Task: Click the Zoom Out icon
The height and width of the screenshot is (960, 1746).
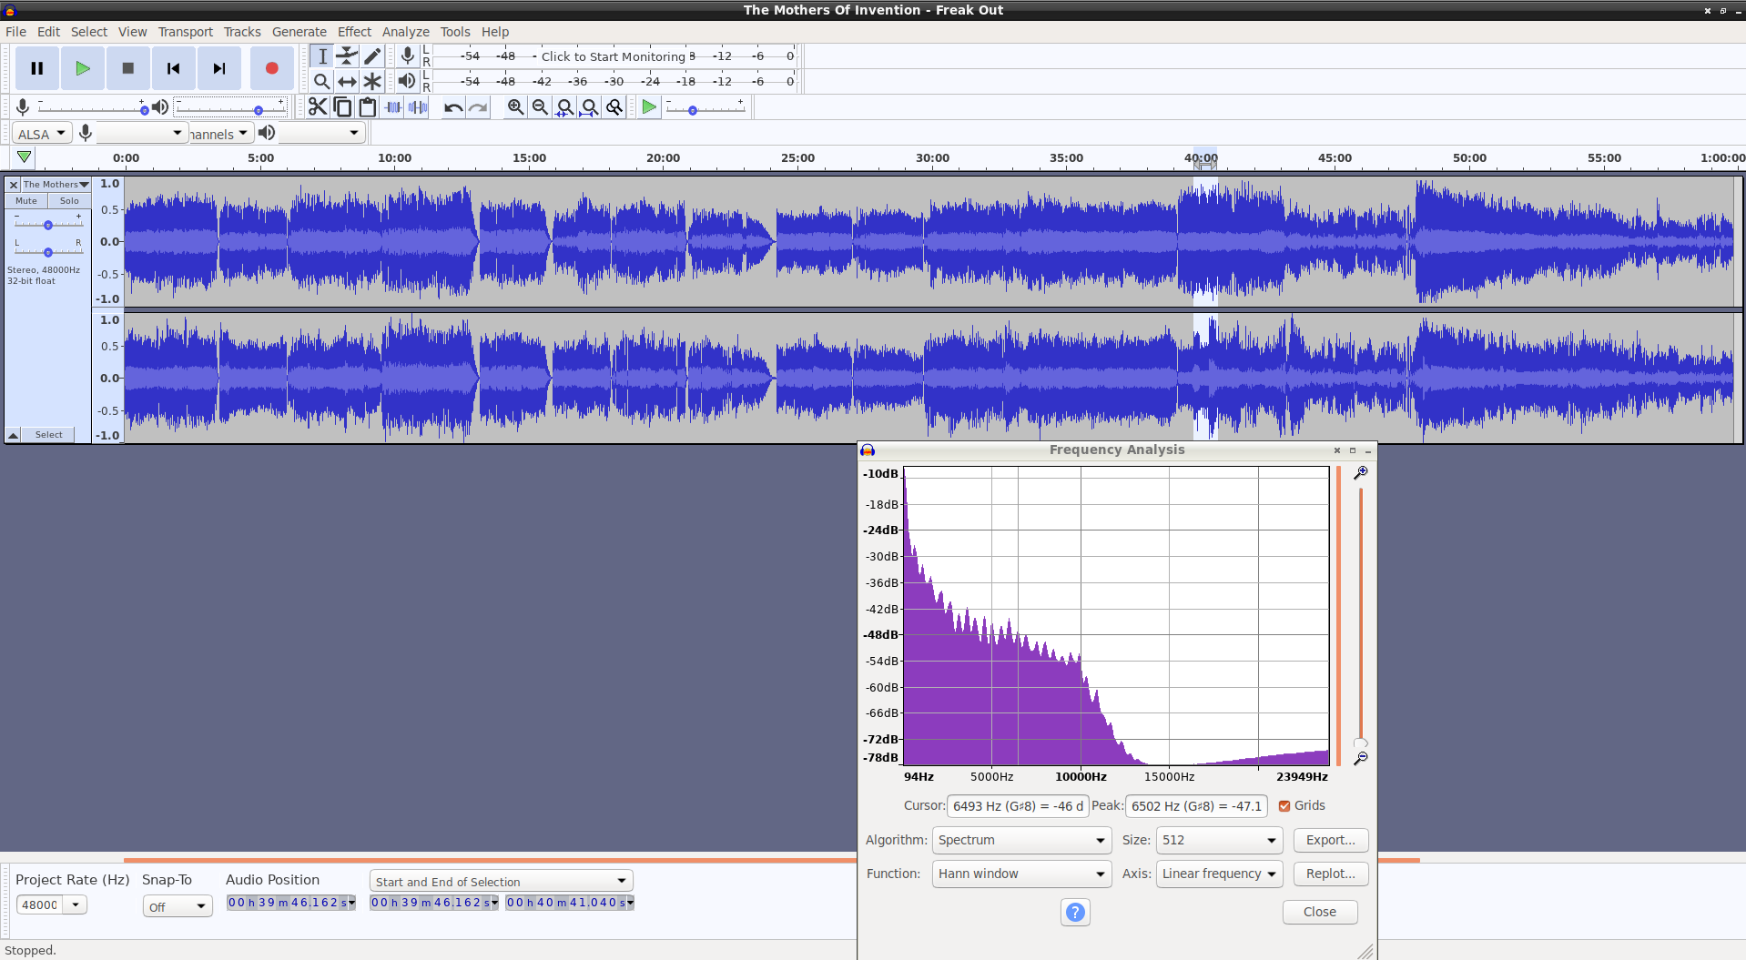Action: tap(540, 107)
